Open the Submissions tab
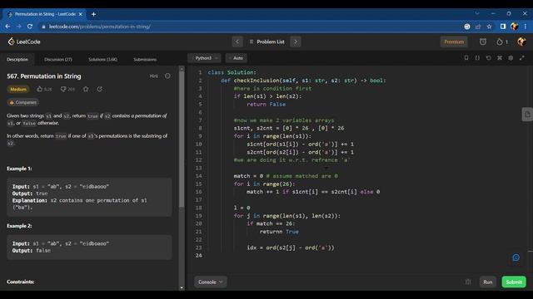Screen dimensions: 533x299 [145, 59]
